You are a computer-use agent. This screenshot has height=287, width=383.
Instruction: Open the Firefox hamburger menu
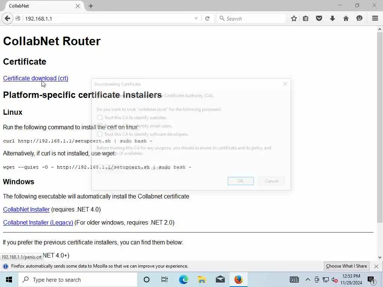point(375,18)
